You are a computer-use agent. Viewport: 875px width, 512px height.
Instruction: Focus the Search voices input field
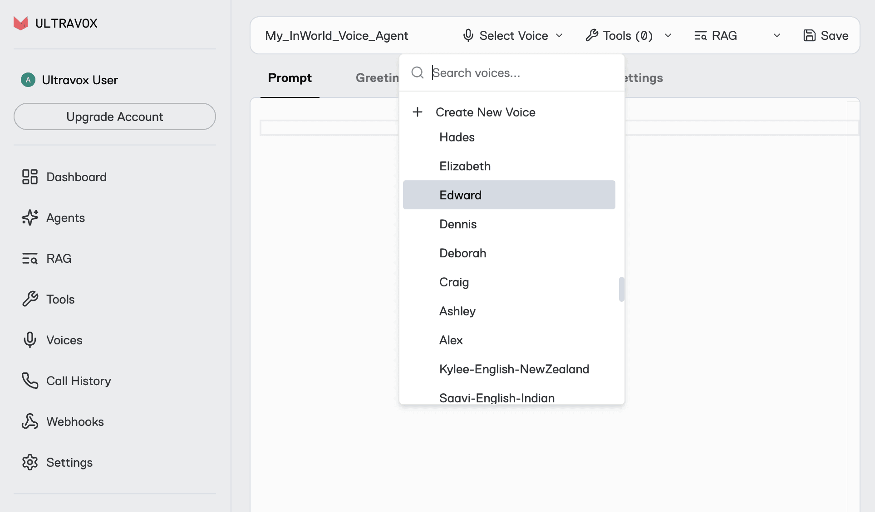pyautogui.click(x=522, y=73)
